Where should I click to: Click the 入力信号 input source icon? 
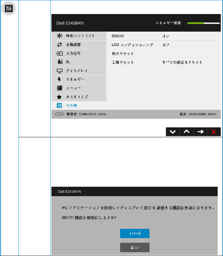pyautogui.click(x=59, y=53)
